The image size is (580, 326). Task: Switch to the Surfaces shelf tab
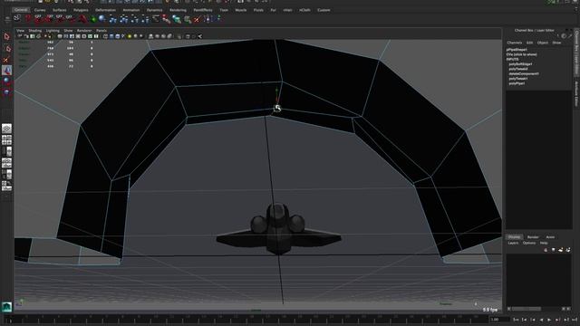[59, 10]
